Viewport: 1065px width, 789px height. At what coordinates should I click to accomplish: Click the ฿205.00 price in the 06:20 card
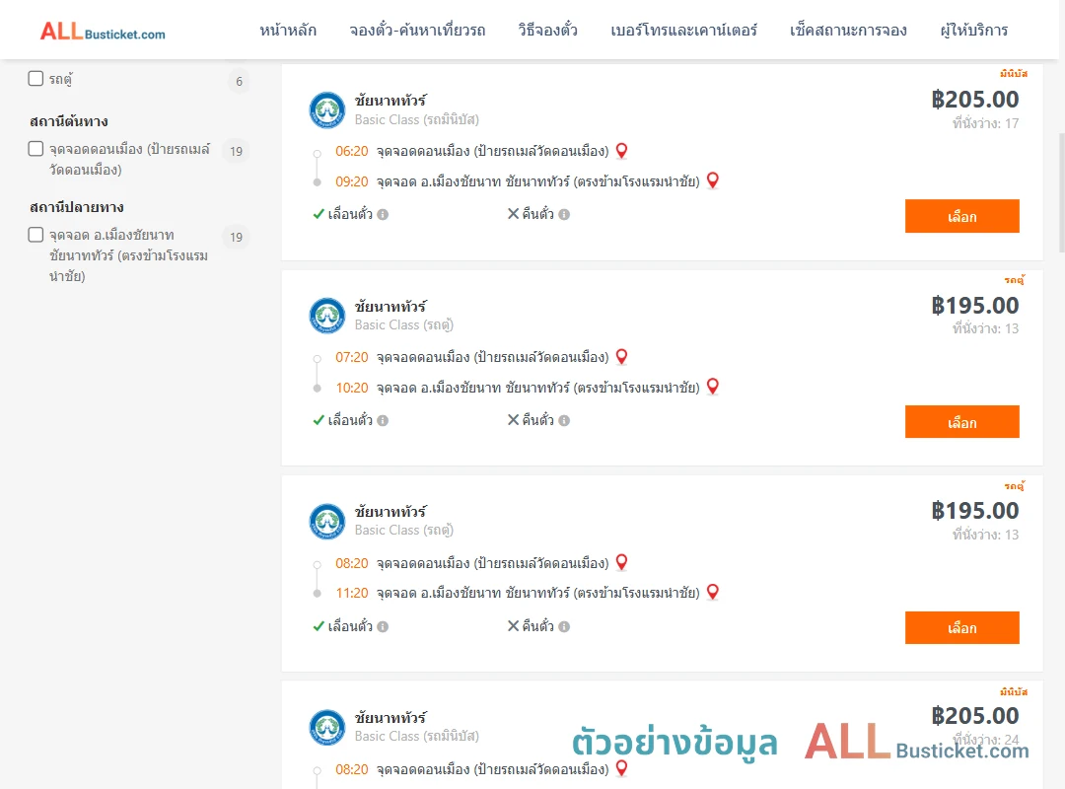974,100
